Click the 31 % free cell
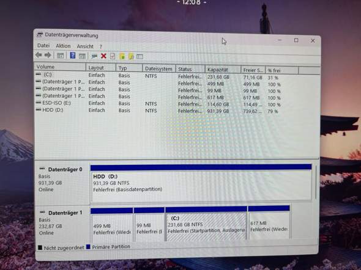361x270 pixels. point(273,78)
